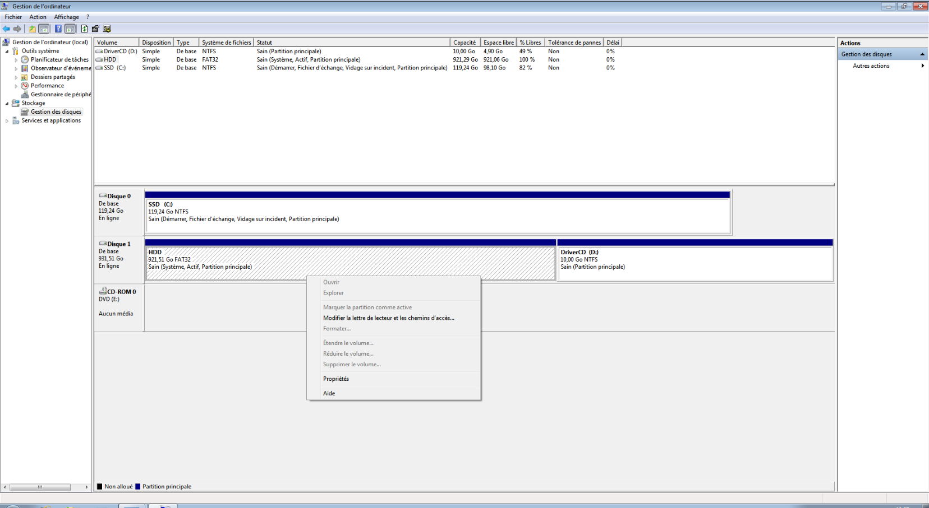Expand the Performance tree node
The height and width of the screenshot is (508, 929).
click(16, 86)
